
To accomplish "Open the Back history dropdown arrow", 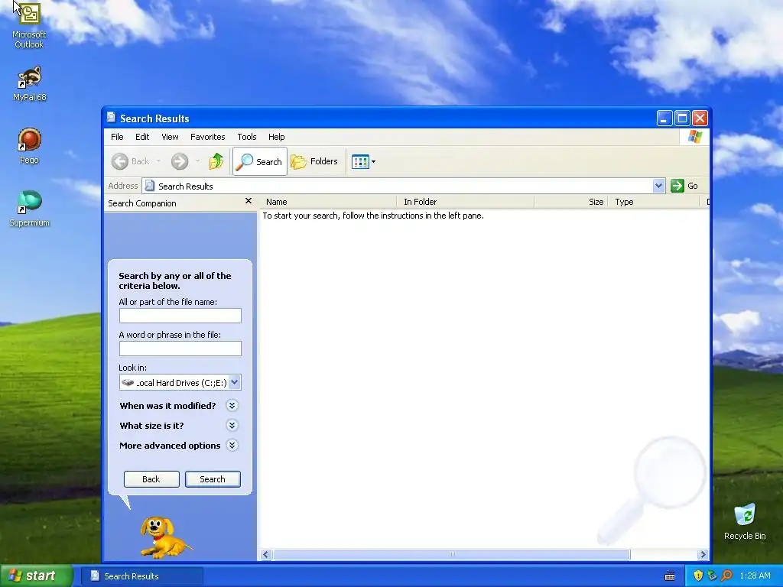I will pos(159,161).
